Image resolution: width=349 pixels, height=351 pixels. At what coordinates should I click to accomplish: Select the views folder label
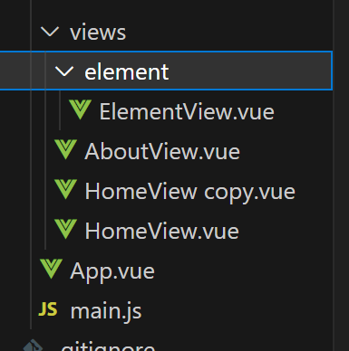point(98,33)
